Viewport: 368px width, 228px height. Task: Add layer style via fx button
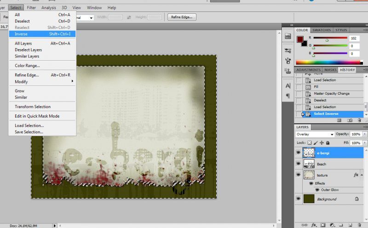[x=314, y=225]
